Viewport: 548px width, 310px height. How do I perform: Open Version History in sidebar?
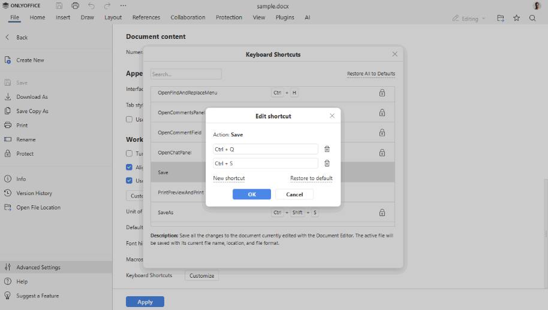tap(56, 193)
